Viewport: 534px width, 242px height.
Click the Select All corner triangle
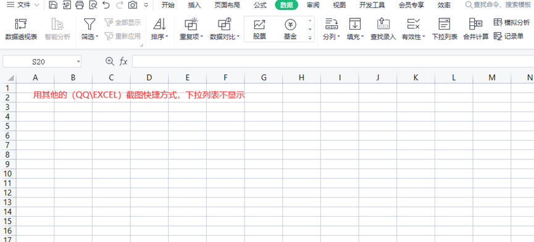[x=11, y=78]
